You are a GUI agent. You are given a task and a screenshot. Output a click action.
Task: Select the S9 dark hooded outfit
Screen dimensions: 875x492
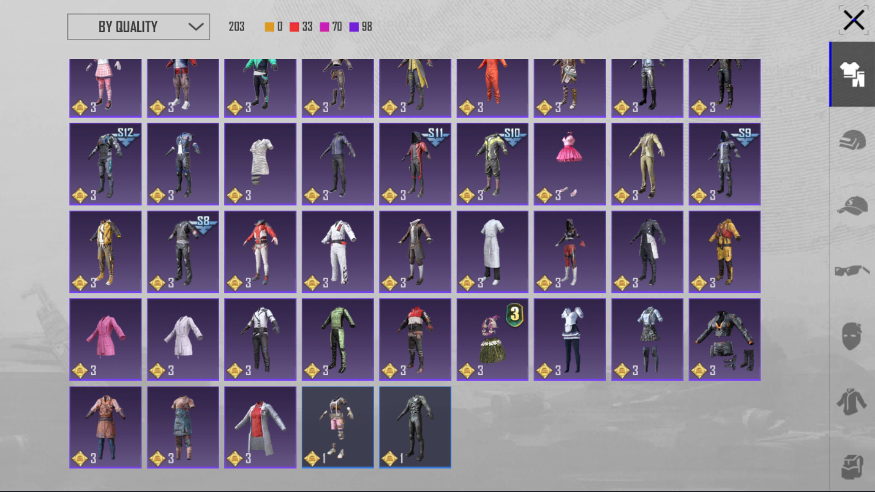(x=725, y=164)
